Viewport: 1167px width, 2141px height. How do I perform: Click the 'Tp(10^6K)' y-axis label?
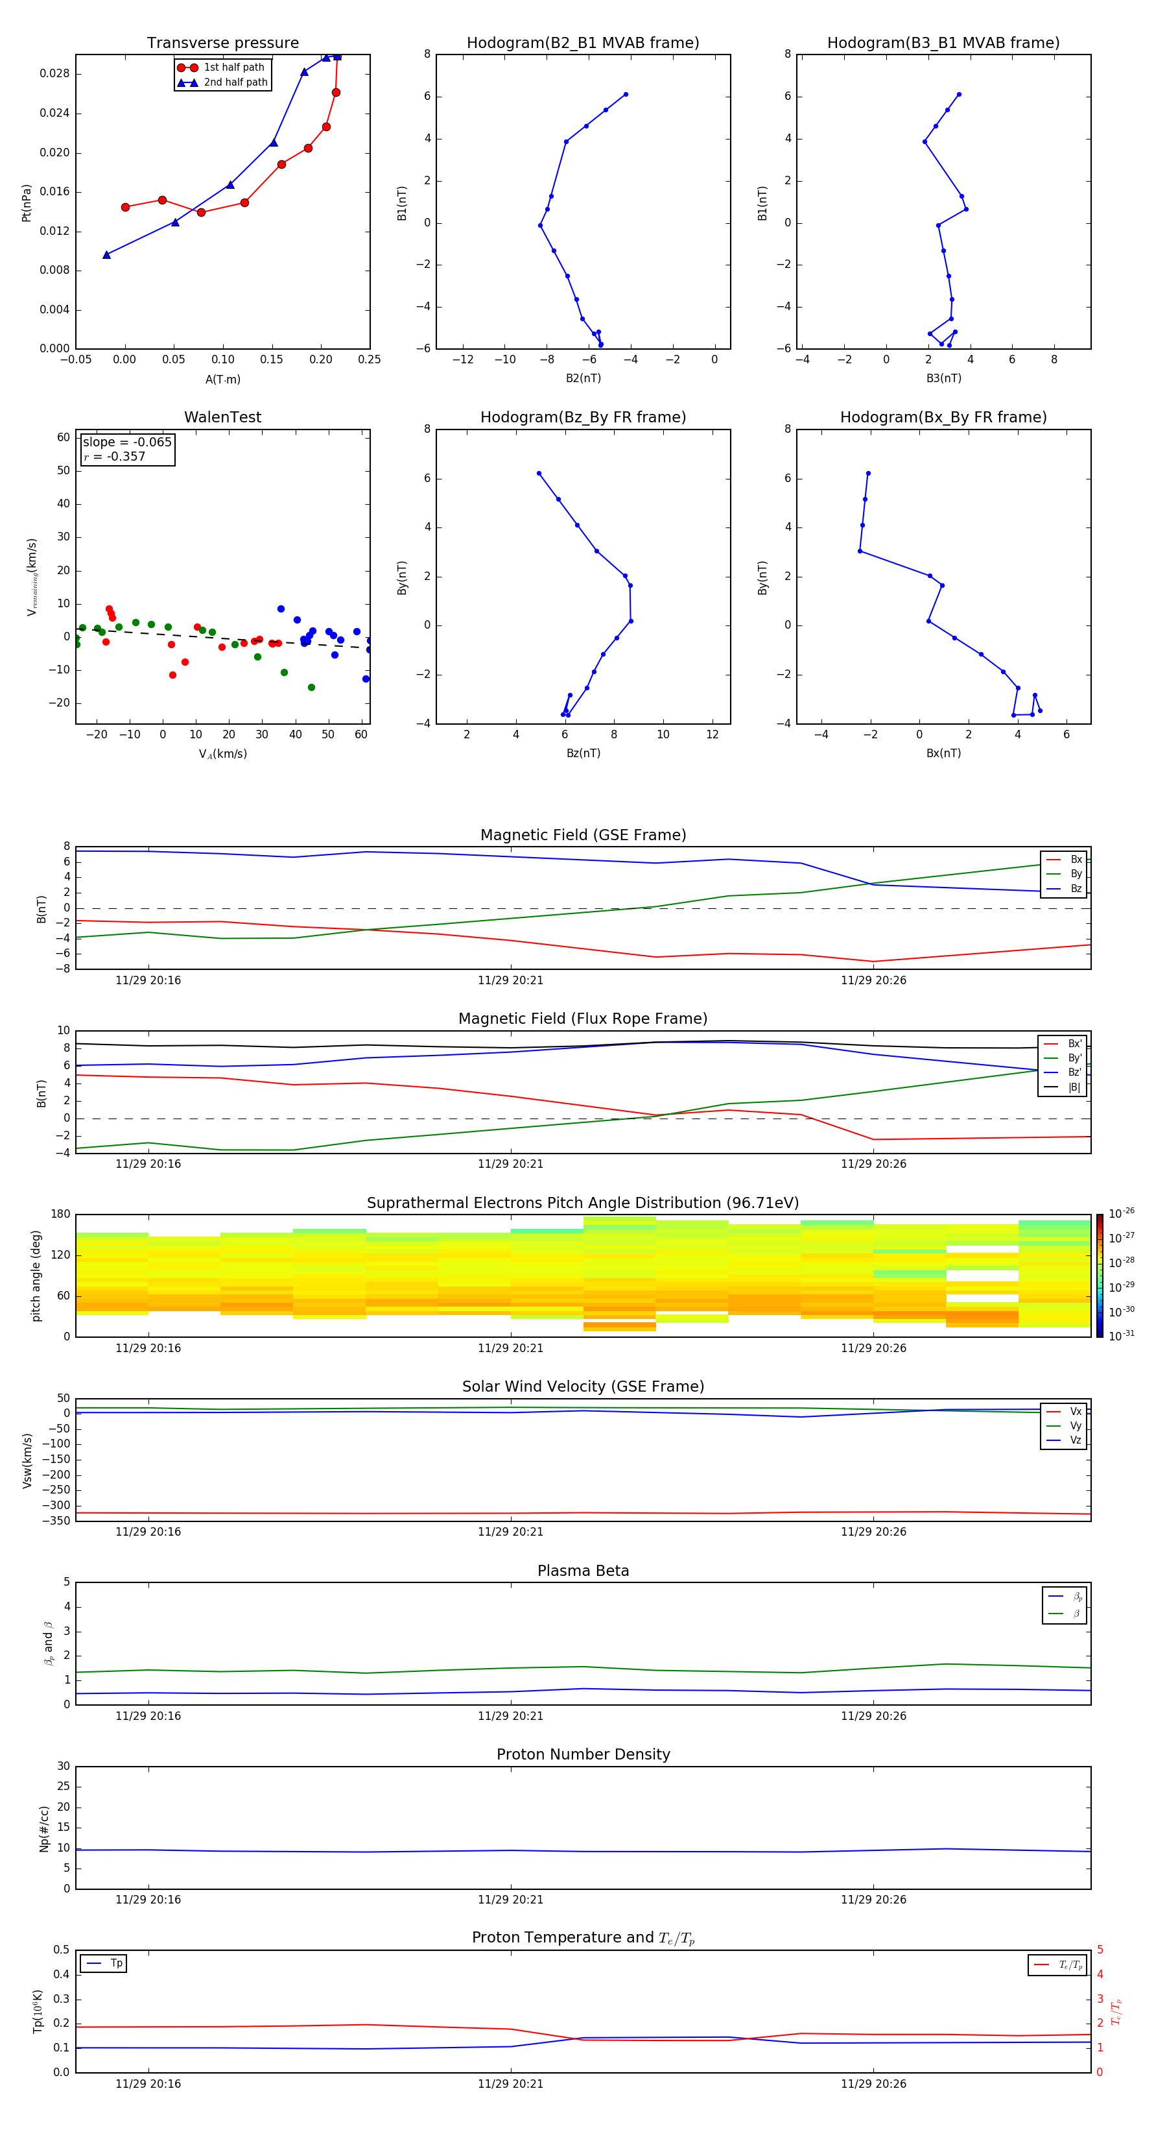tap(38, 2011)
